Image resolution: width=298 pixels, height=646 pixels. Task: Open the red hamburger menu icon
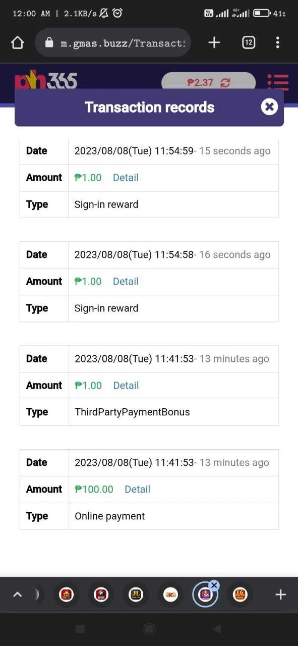tap(278, 83)
